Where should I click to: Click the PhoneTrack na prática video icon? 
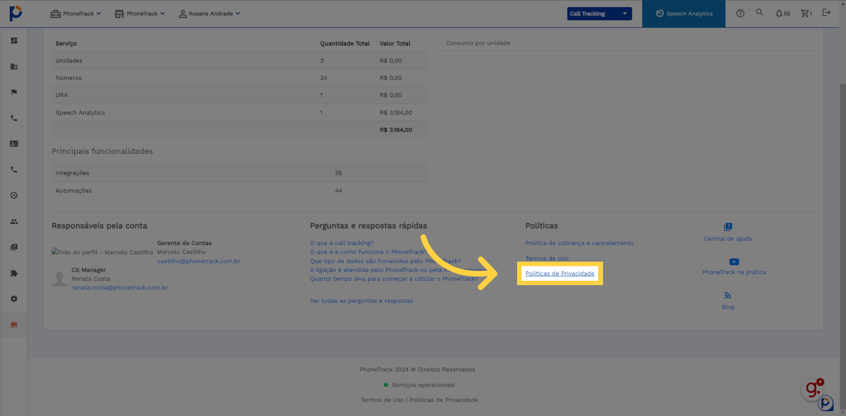tap(734, 262)
